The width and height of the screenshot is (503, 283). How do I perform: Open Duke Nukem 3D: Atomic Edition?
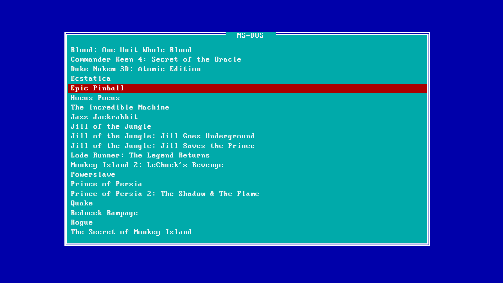pyautogui.click(x=136, y=69)
